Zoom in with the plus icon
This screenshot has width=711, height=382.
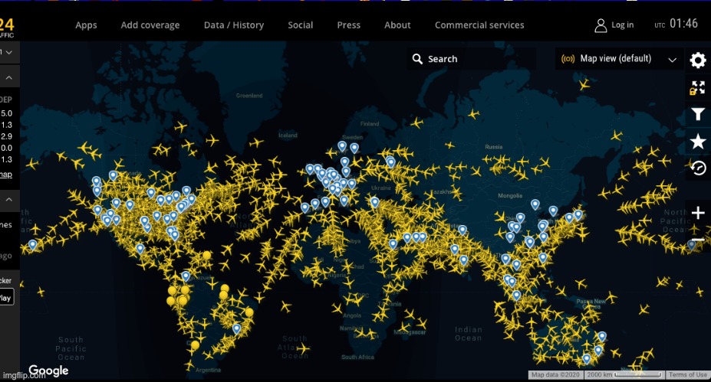698,213
